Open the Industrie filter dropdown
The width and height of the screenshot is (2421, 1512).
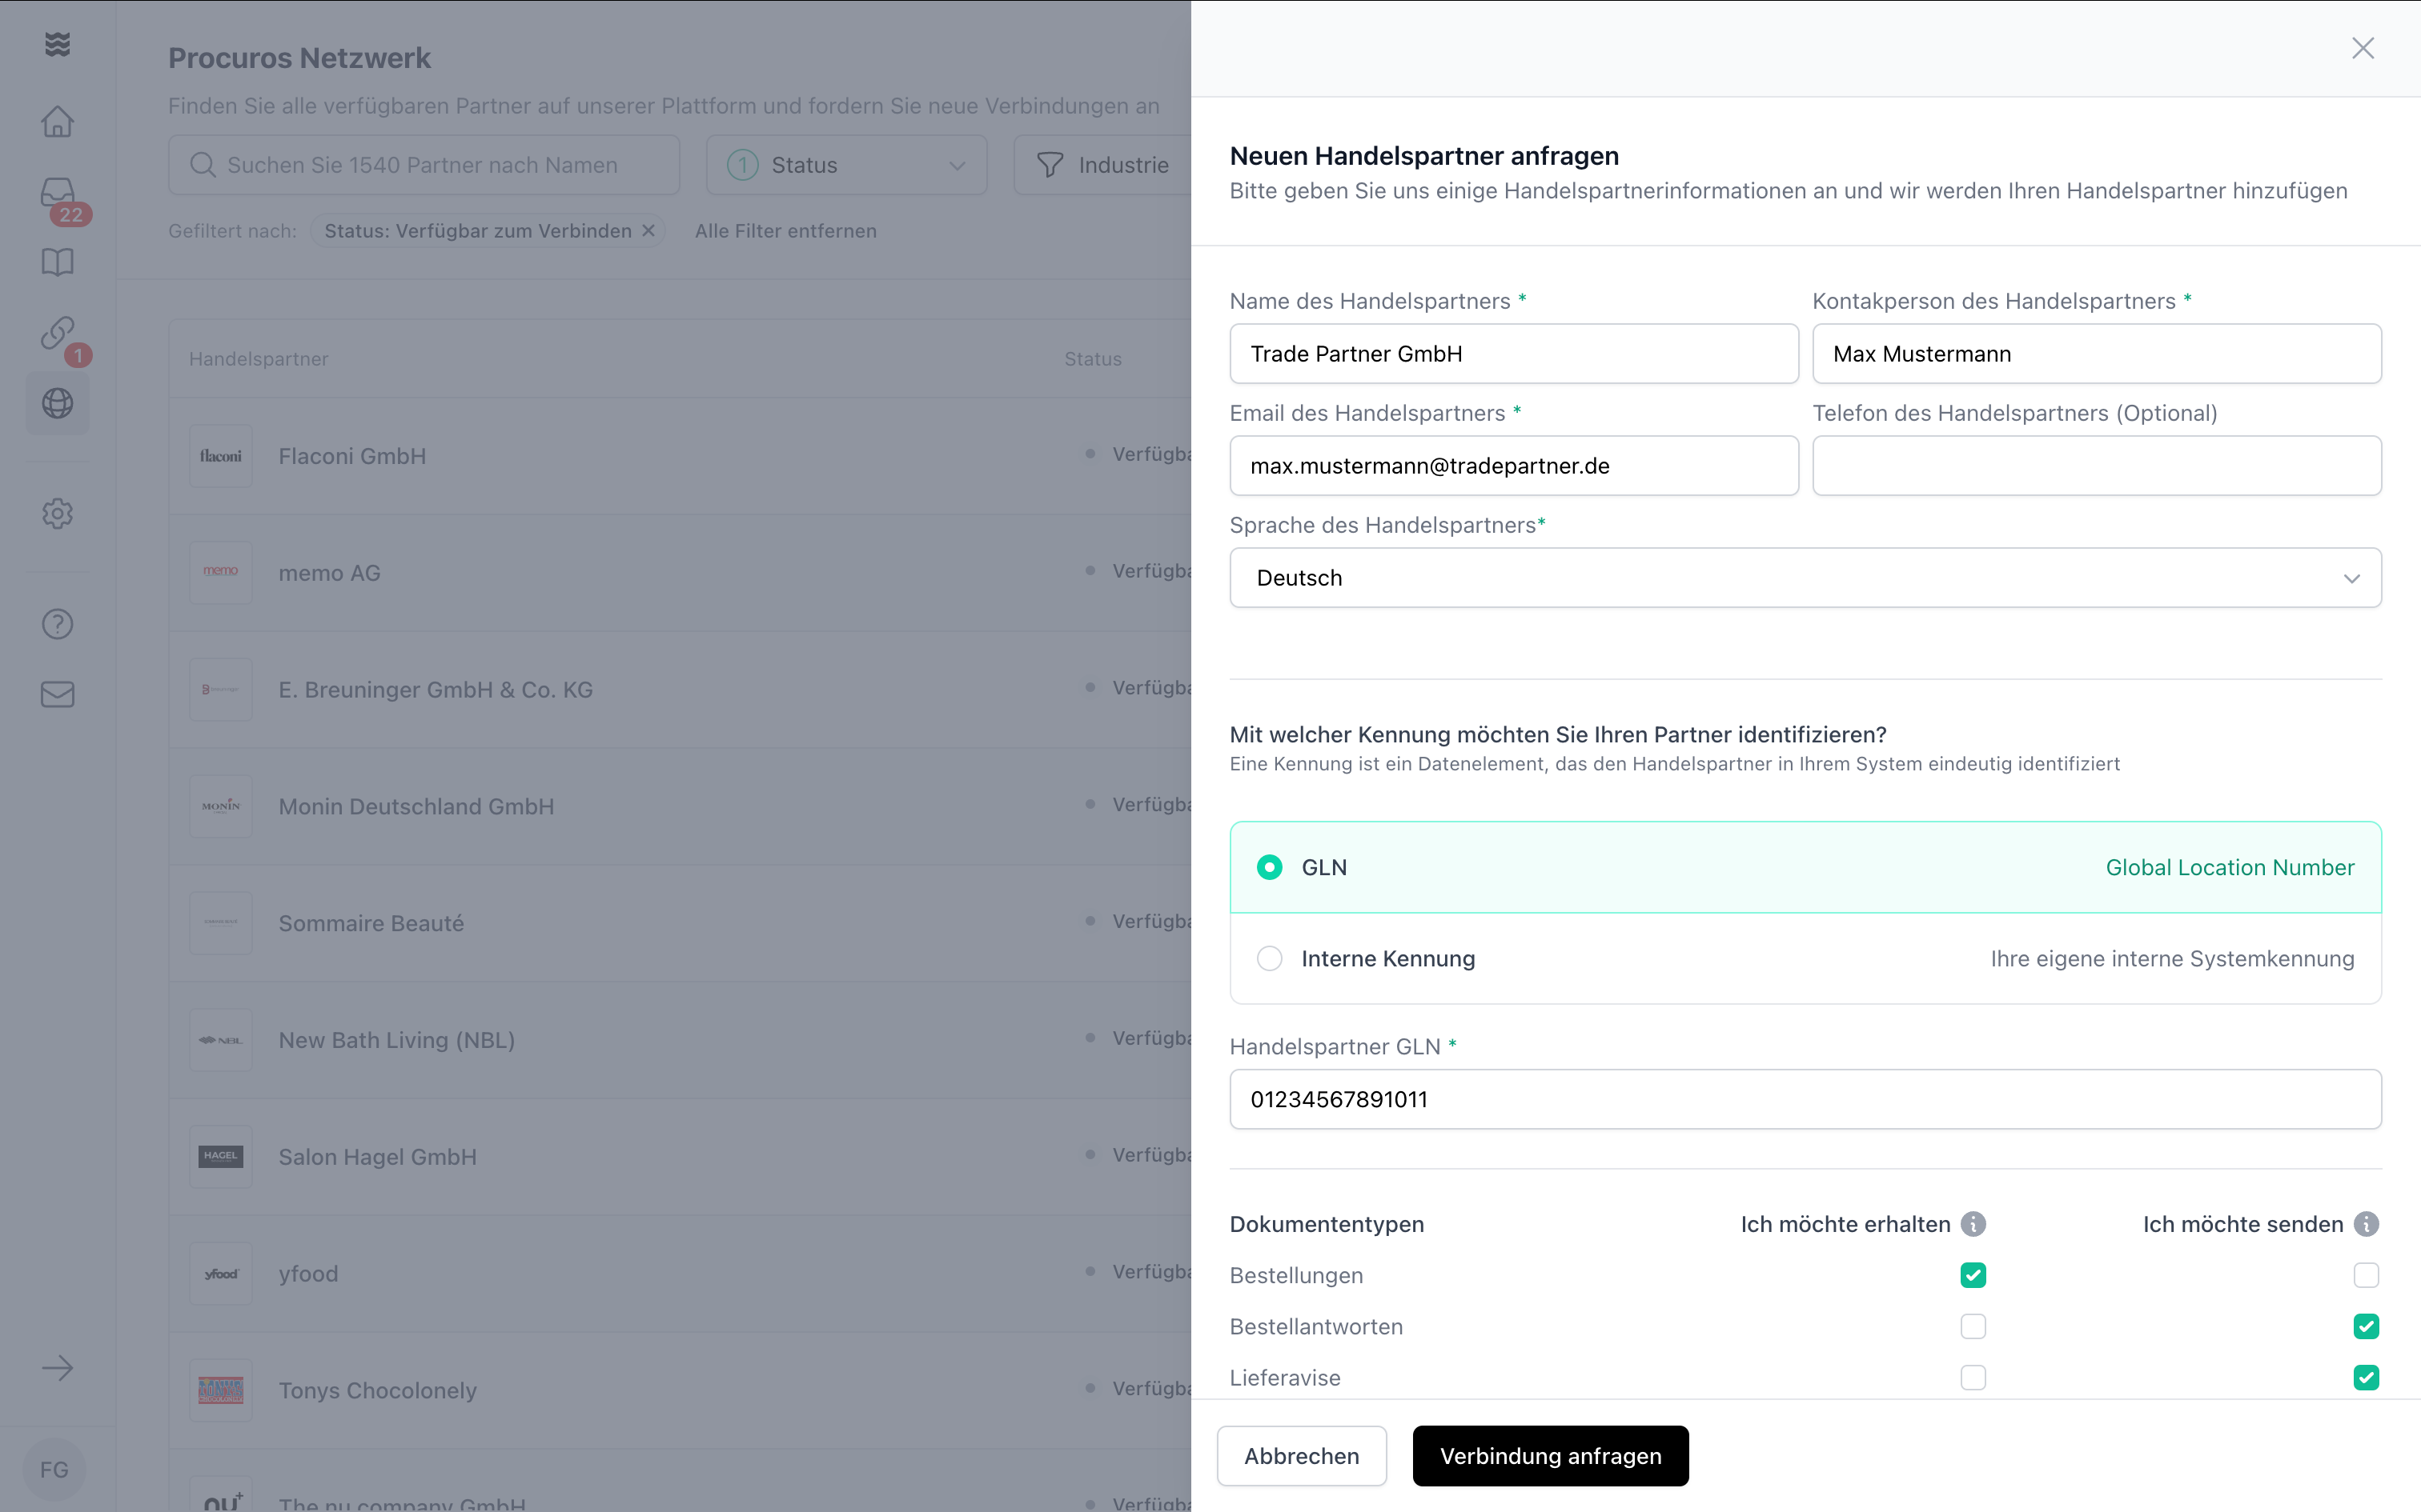[x=1102, y=165]
